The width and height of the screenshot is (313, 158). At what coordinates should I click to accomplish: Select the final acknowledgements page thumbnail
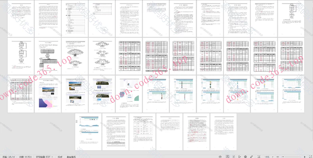click(x=223, y=132)
